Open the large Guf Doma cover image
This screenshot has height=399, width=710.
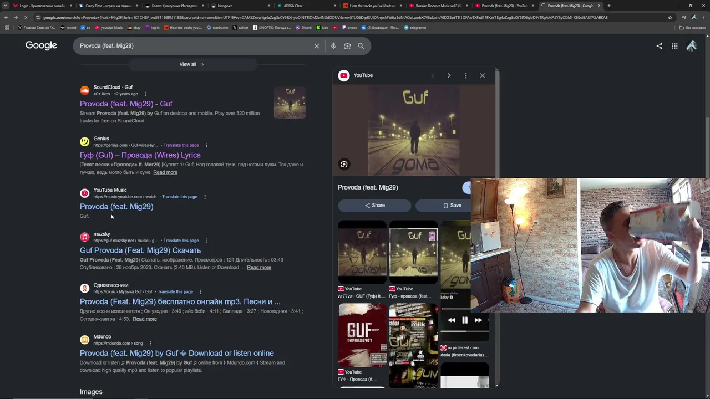pyautogui.click(x=413, y=131)
